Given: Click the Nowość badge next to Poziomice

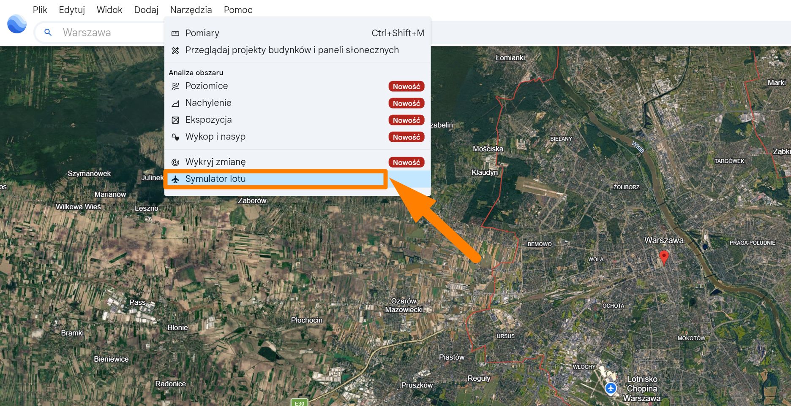Looking at the screenshot, I should pos(406,87).
